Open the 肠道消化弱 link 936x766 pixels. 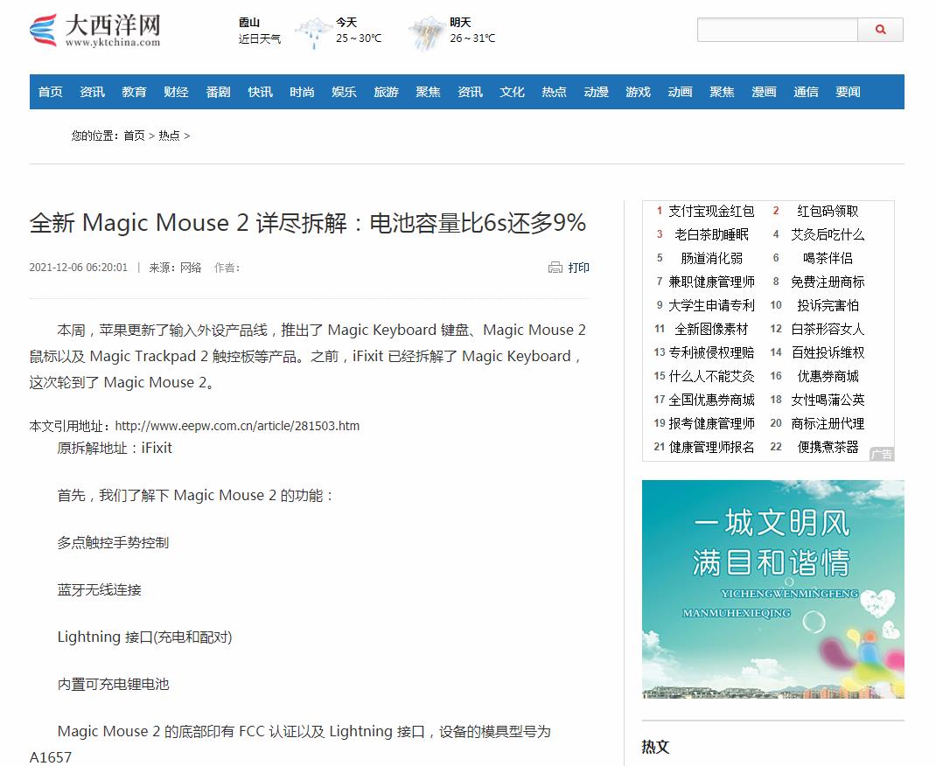[711, 258]
